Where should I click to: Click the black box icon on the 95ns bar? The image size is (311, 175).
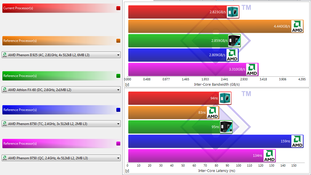pos(226,127)
